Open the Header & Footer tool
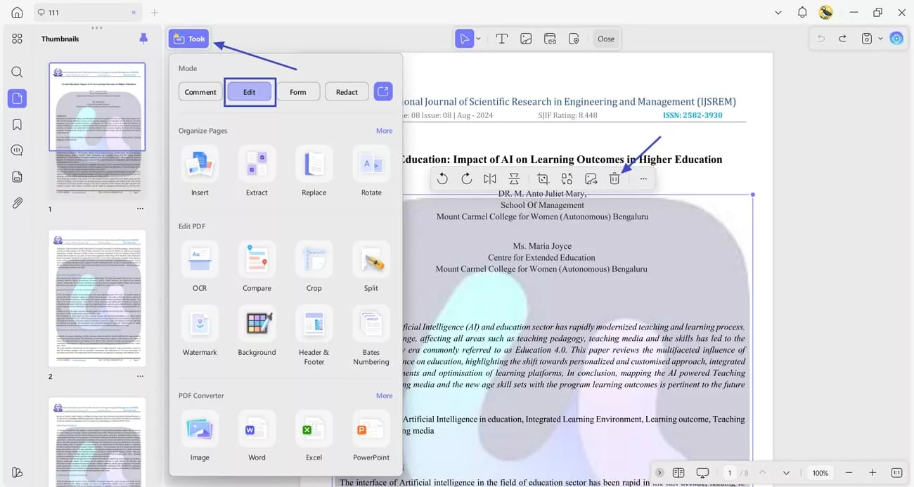This screenshot has height=487, width=914. (314, 335)
